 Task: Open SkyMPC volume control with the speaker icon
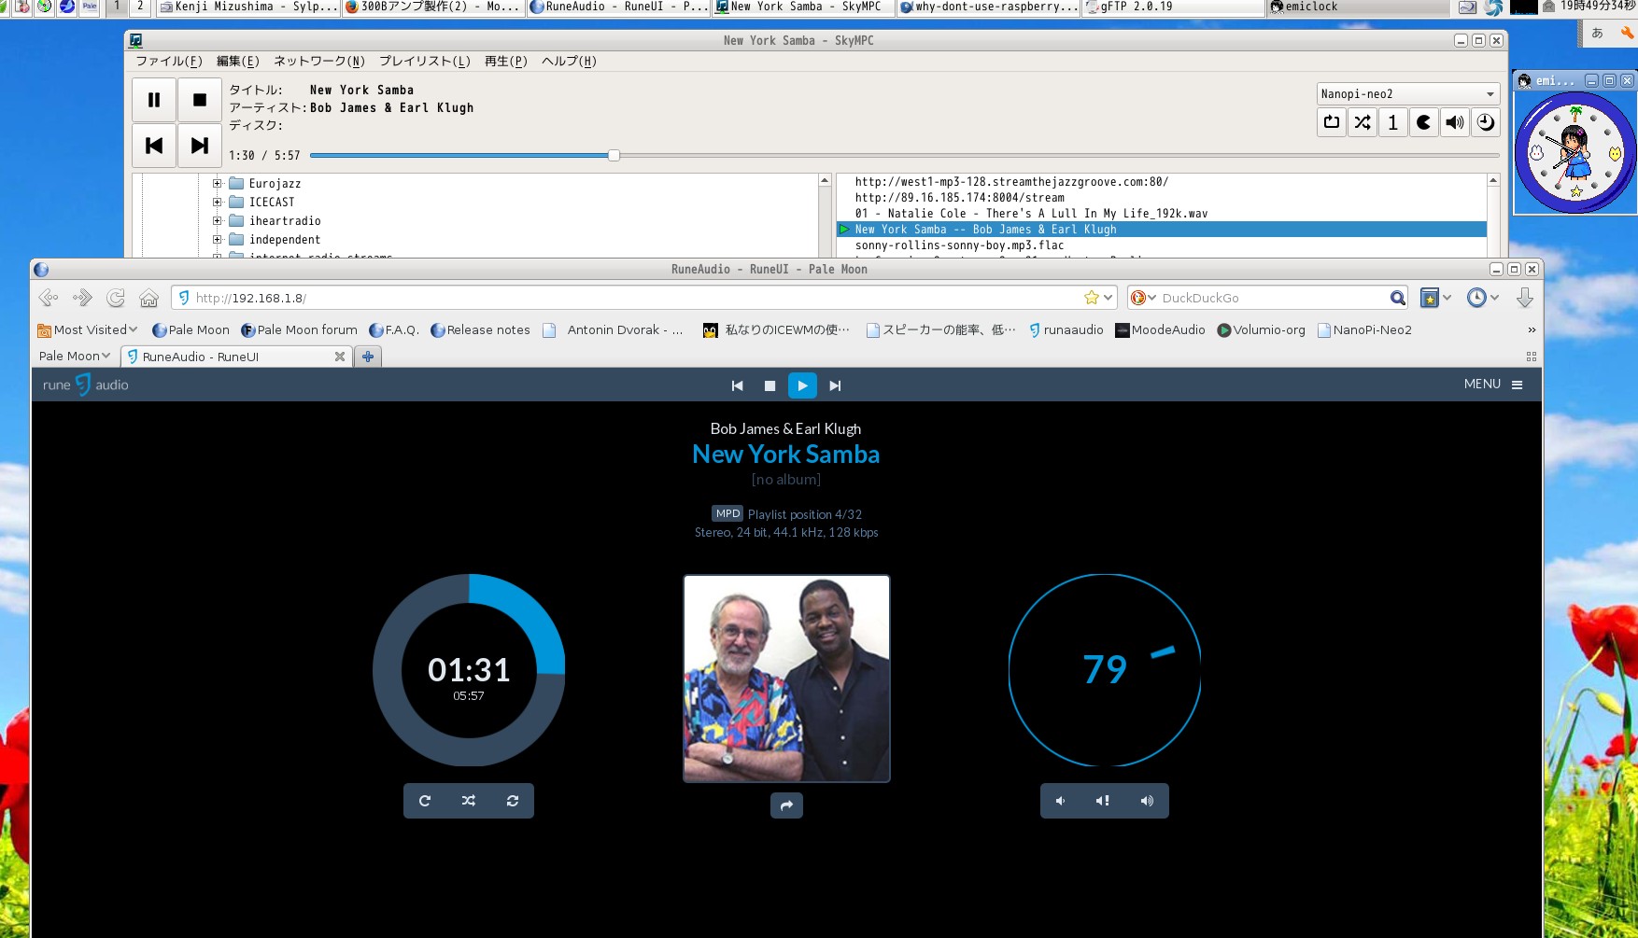pyautogui.click(x=1454, y=122)
